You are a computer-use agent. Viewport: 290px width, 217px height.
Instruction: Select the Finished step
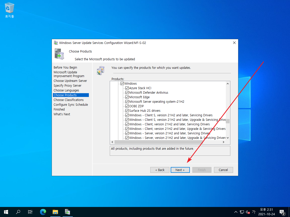pyautogui.click(x=59, y=110)
